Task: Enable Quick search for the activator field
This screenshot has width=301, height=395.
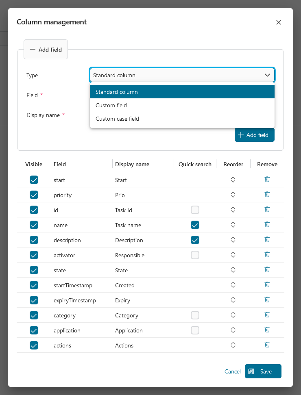Action: [195, 255]
